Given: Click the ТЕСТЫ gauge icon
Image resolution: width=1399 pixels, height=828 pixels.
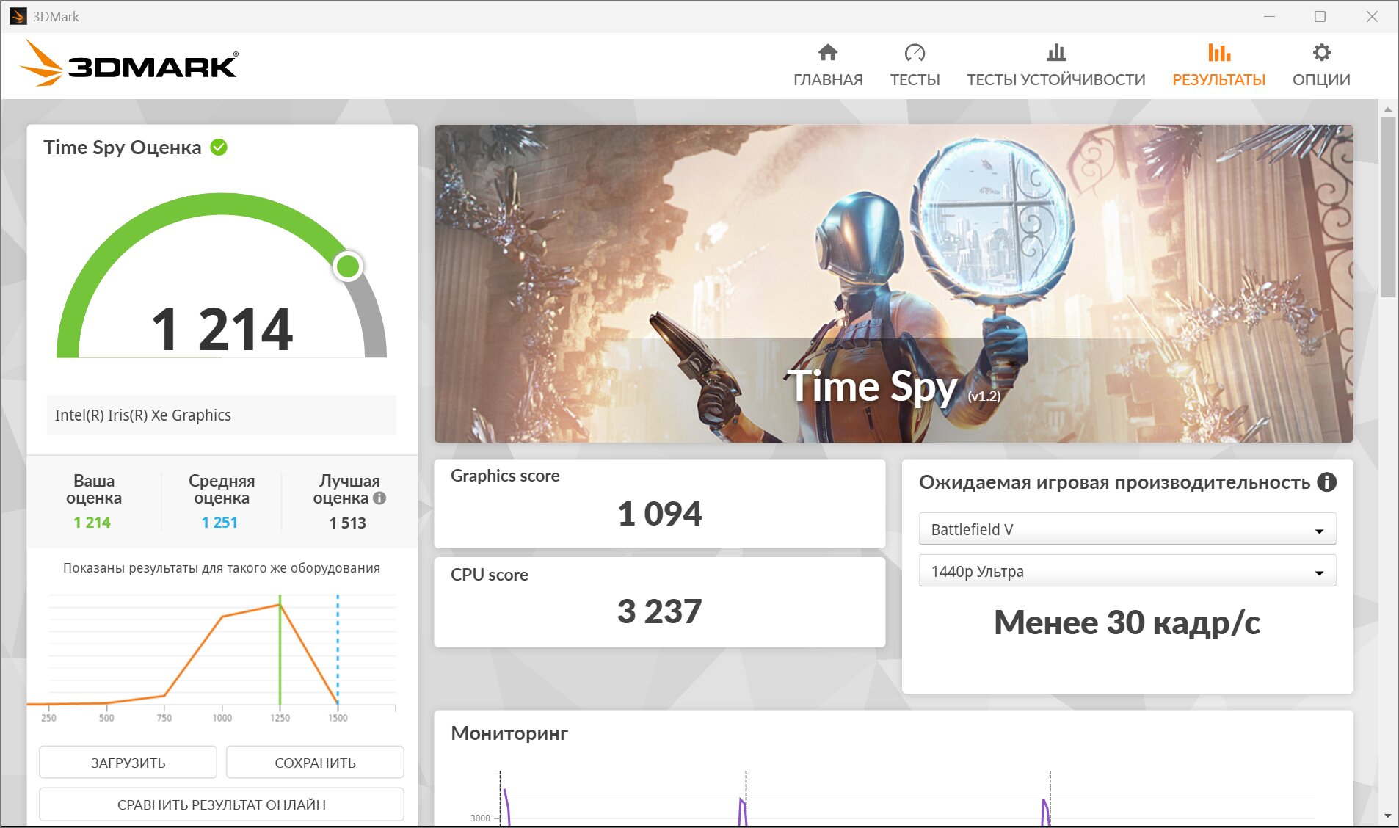Looking at the screenshot, I should (915, 53).
